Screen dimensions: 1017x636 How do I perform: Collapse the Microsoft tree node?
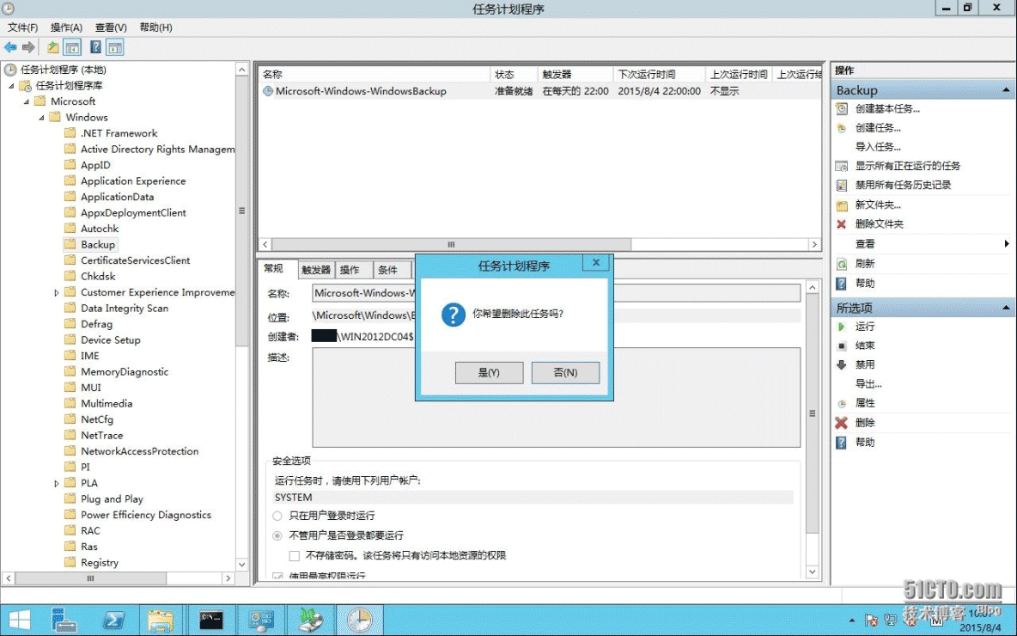(27, 102)
